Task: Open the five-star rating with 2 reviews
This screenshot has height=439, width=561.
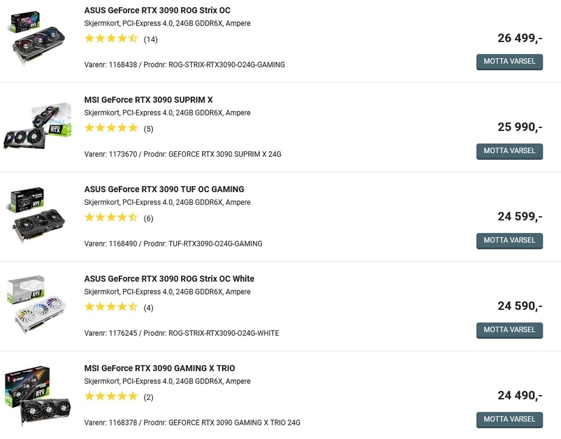Action: click(111, 398)
